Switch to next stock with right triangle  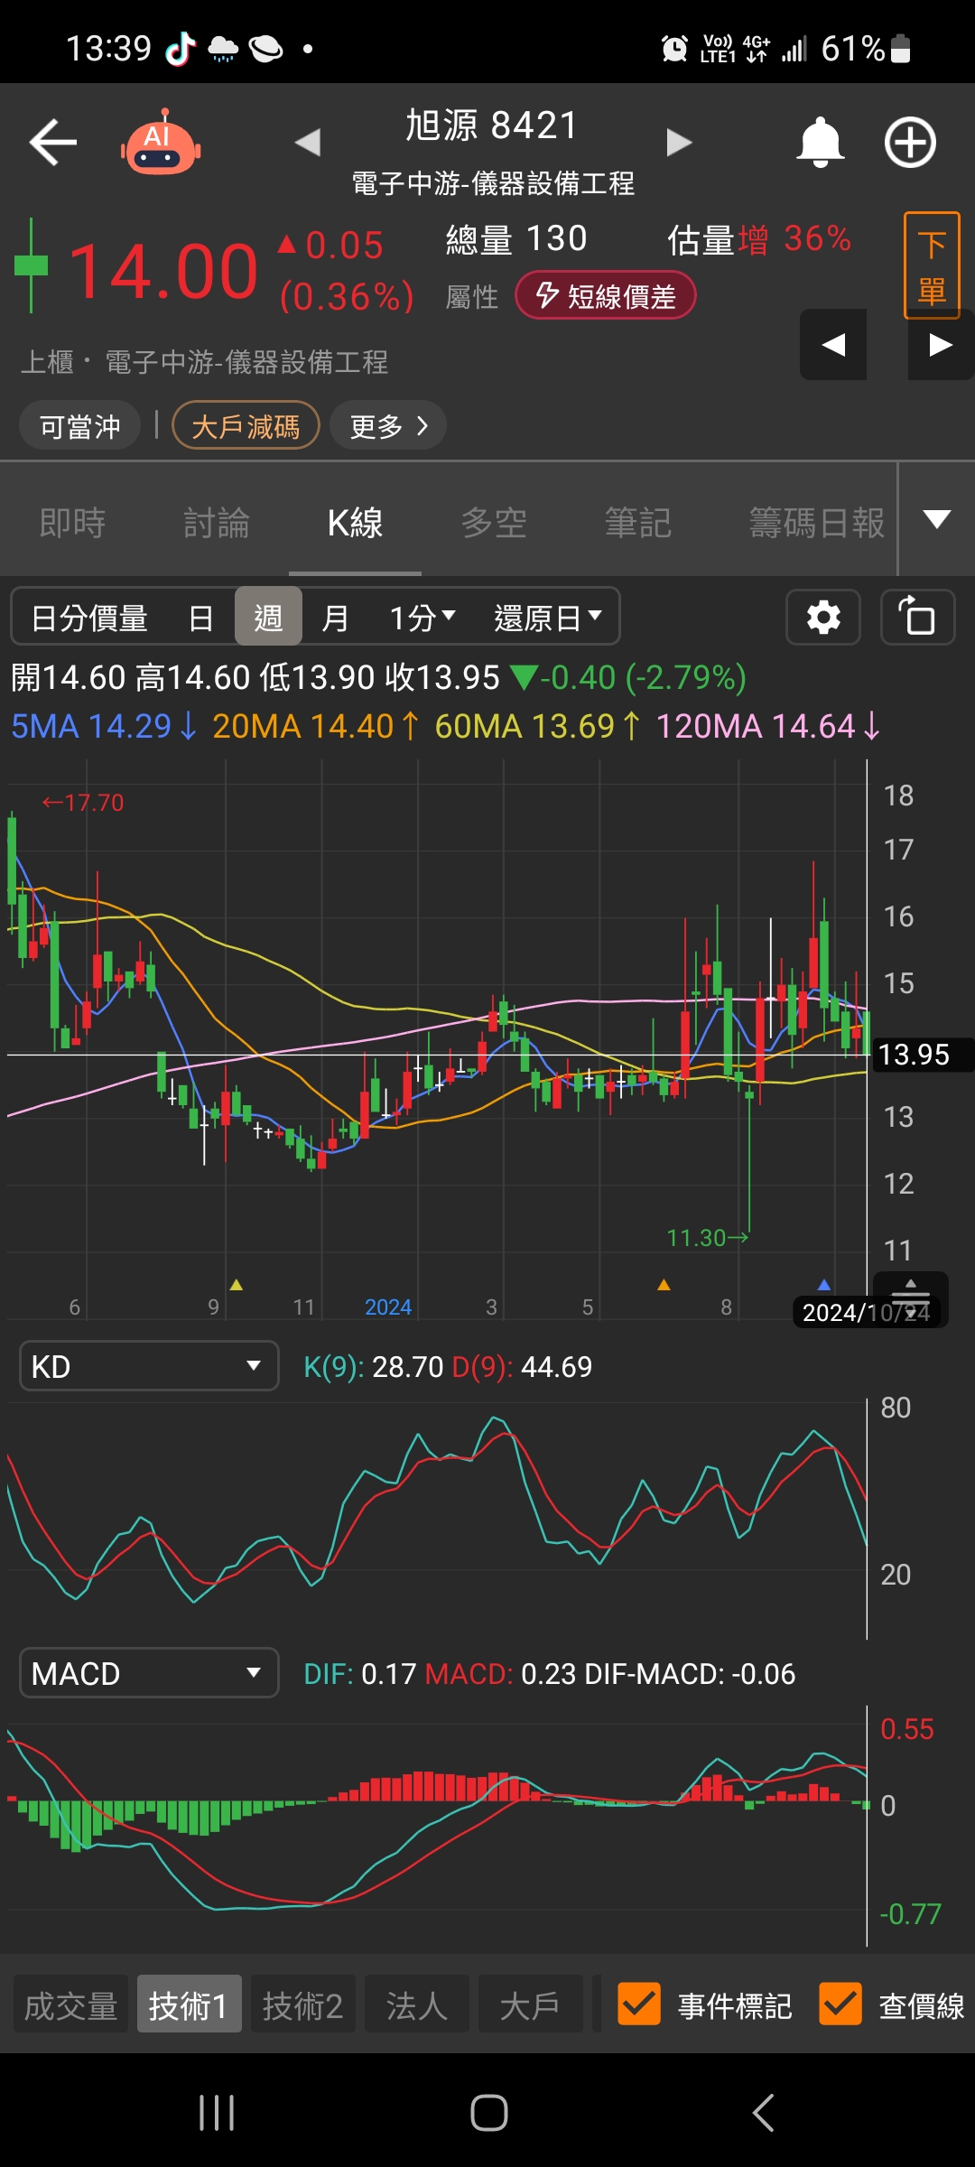click(x=678, y=142)
